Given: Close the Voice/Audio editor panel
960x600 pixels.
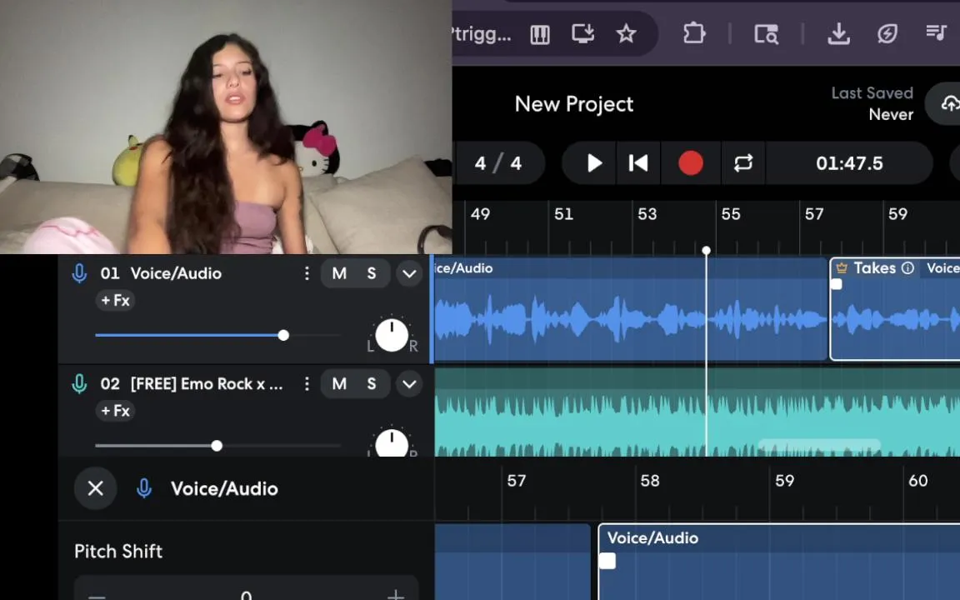Looking at the screenshot, I should click(x=96, y=488).
